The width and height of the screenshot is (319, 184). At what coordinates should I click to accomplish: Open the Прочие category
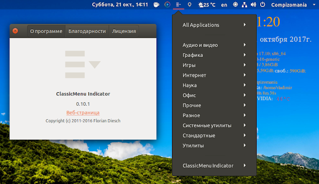coord(214,105)
